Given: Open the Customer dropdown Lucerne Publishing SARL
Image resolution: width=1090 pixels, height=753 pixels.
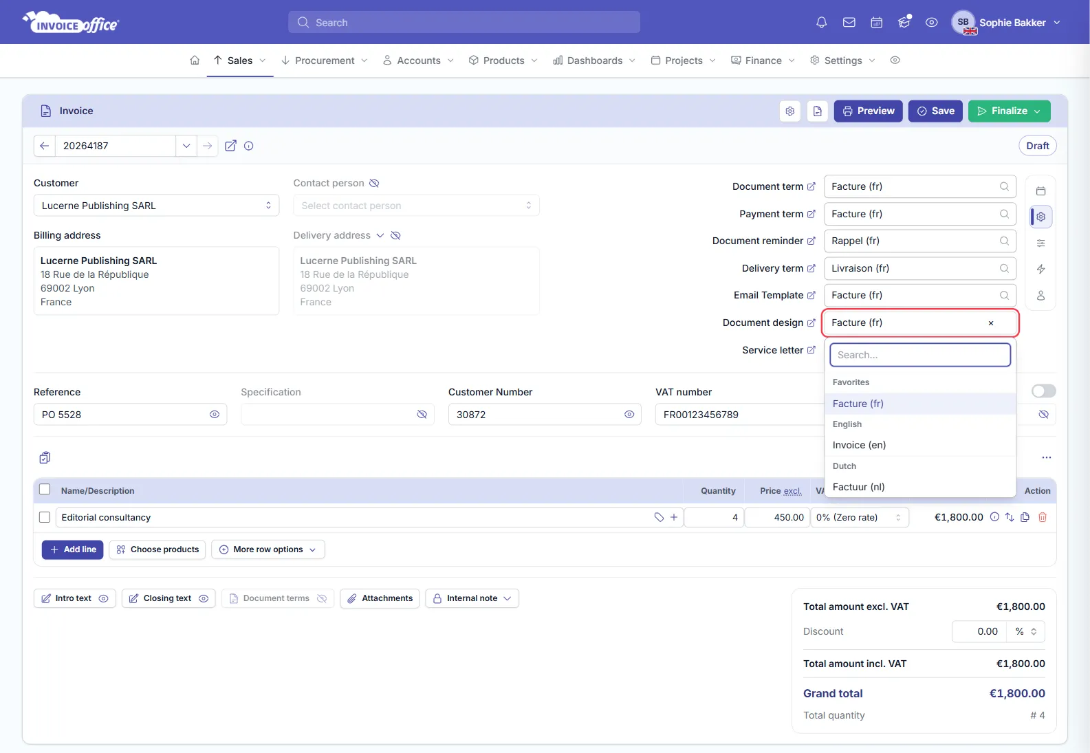Looking at the screenshot, I should [157, 206].
